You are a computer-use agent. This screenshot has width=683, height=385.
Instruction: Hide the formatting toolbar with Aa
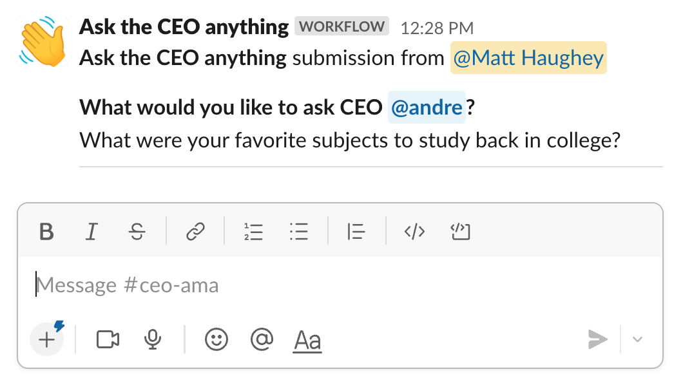(307, 341)
